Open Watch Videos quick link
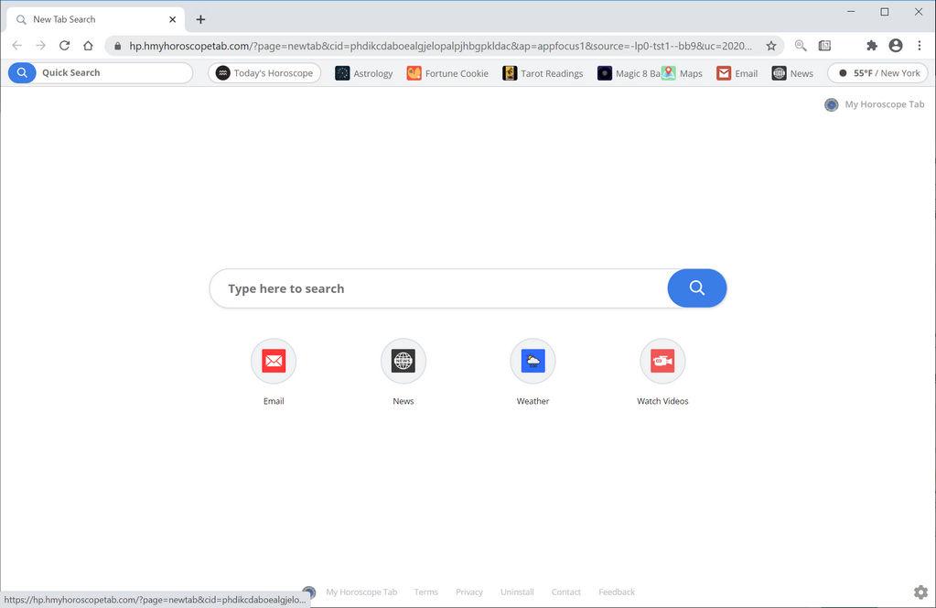Viewport: 936px width, 608px height. click(662, 361)
